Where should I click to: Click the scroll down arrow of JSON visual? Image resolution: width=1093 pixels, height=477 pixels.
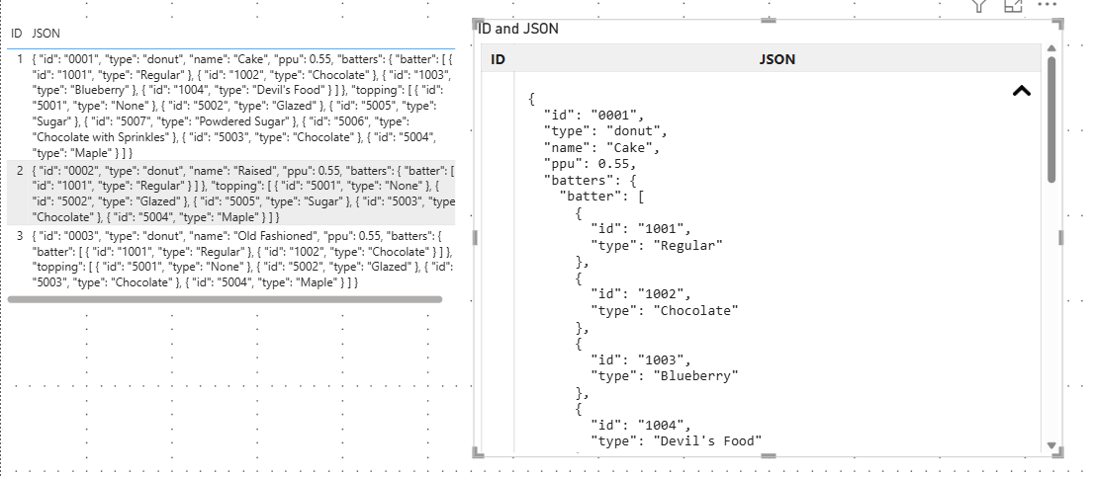1051,445
